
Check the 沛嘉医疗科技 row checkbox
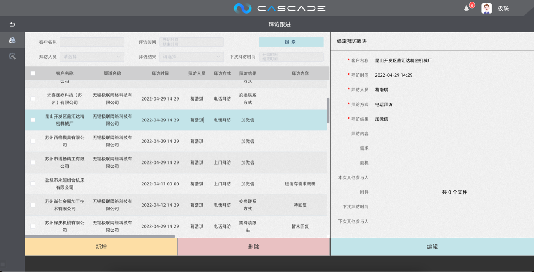click(x=33, y=99)
